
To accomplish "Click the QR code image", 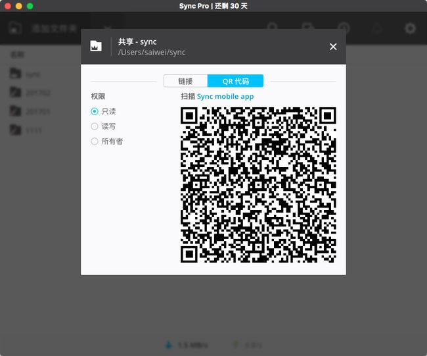I will point(258,185).
